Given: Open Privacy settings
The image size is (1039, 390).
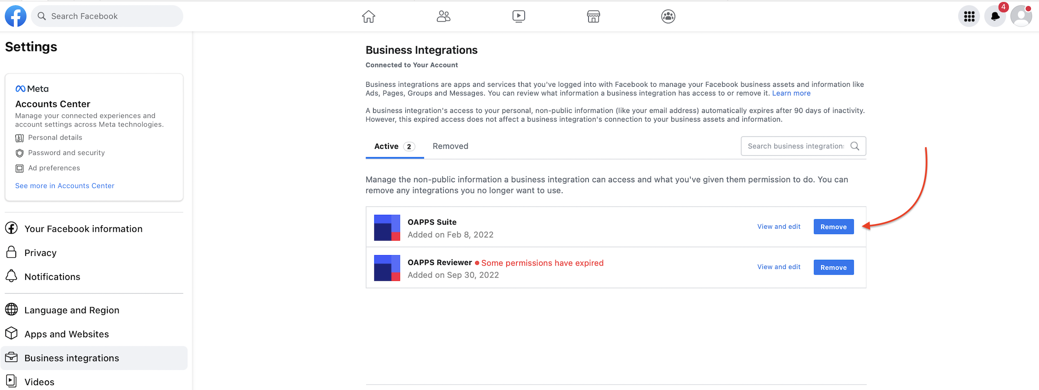Looking at the screenshot, I should (x=94, y=253).
